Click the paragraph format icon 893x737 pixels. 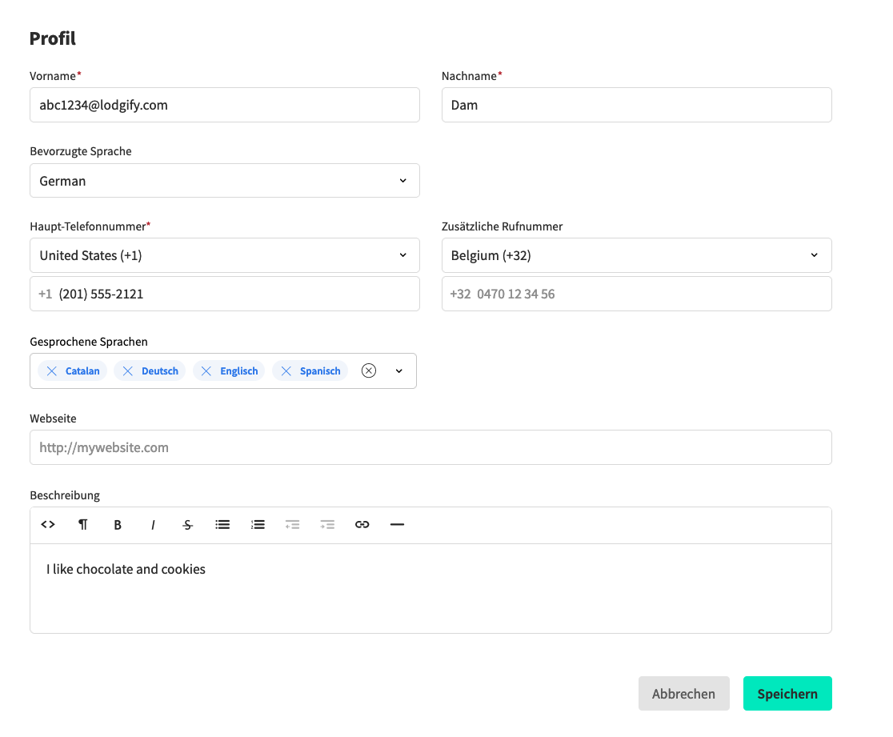[83, 525]
